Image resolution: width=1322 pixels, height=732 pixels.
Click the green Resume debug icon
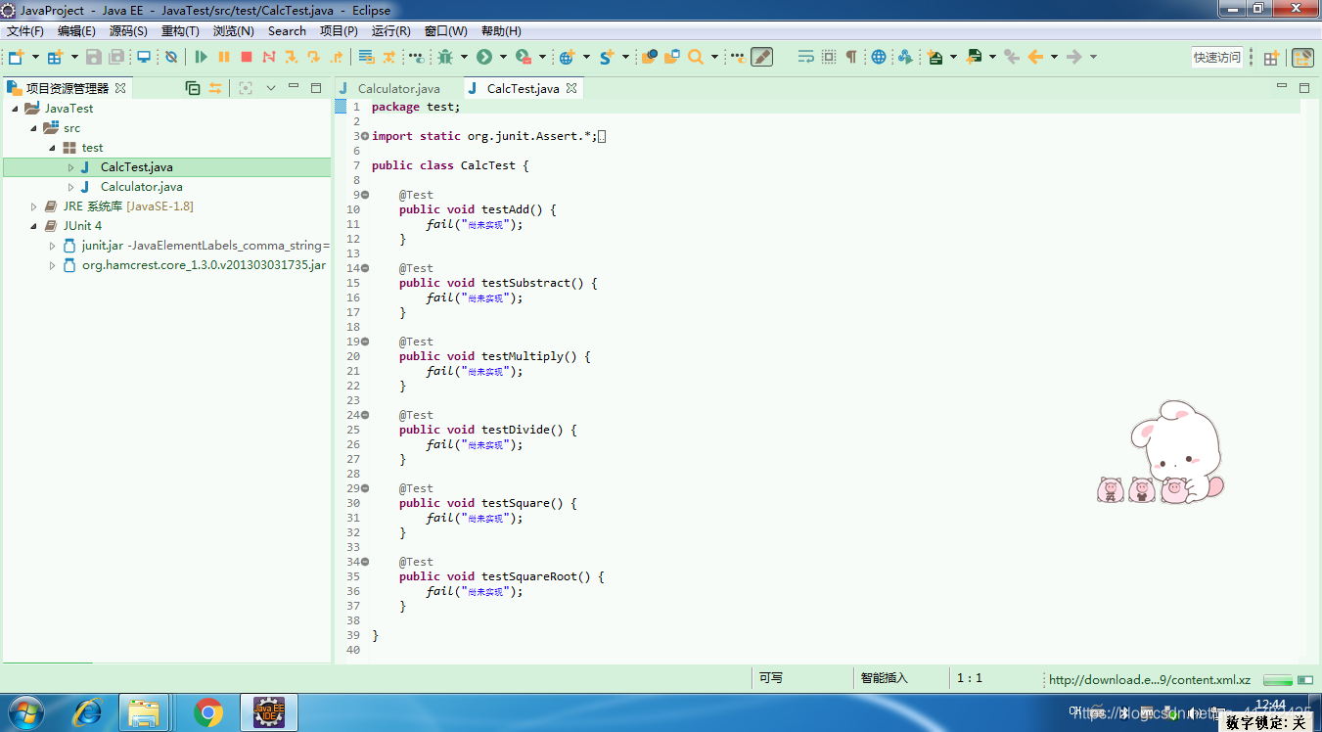pyautogui.click(x=201, y=57)
